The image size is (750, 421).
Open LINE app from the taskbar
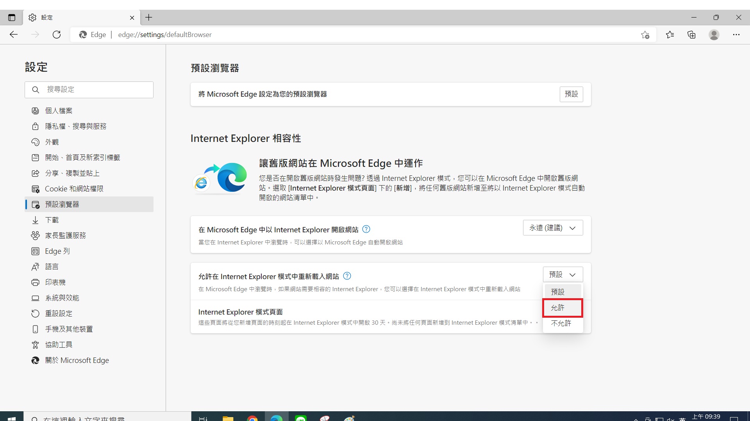301,418
